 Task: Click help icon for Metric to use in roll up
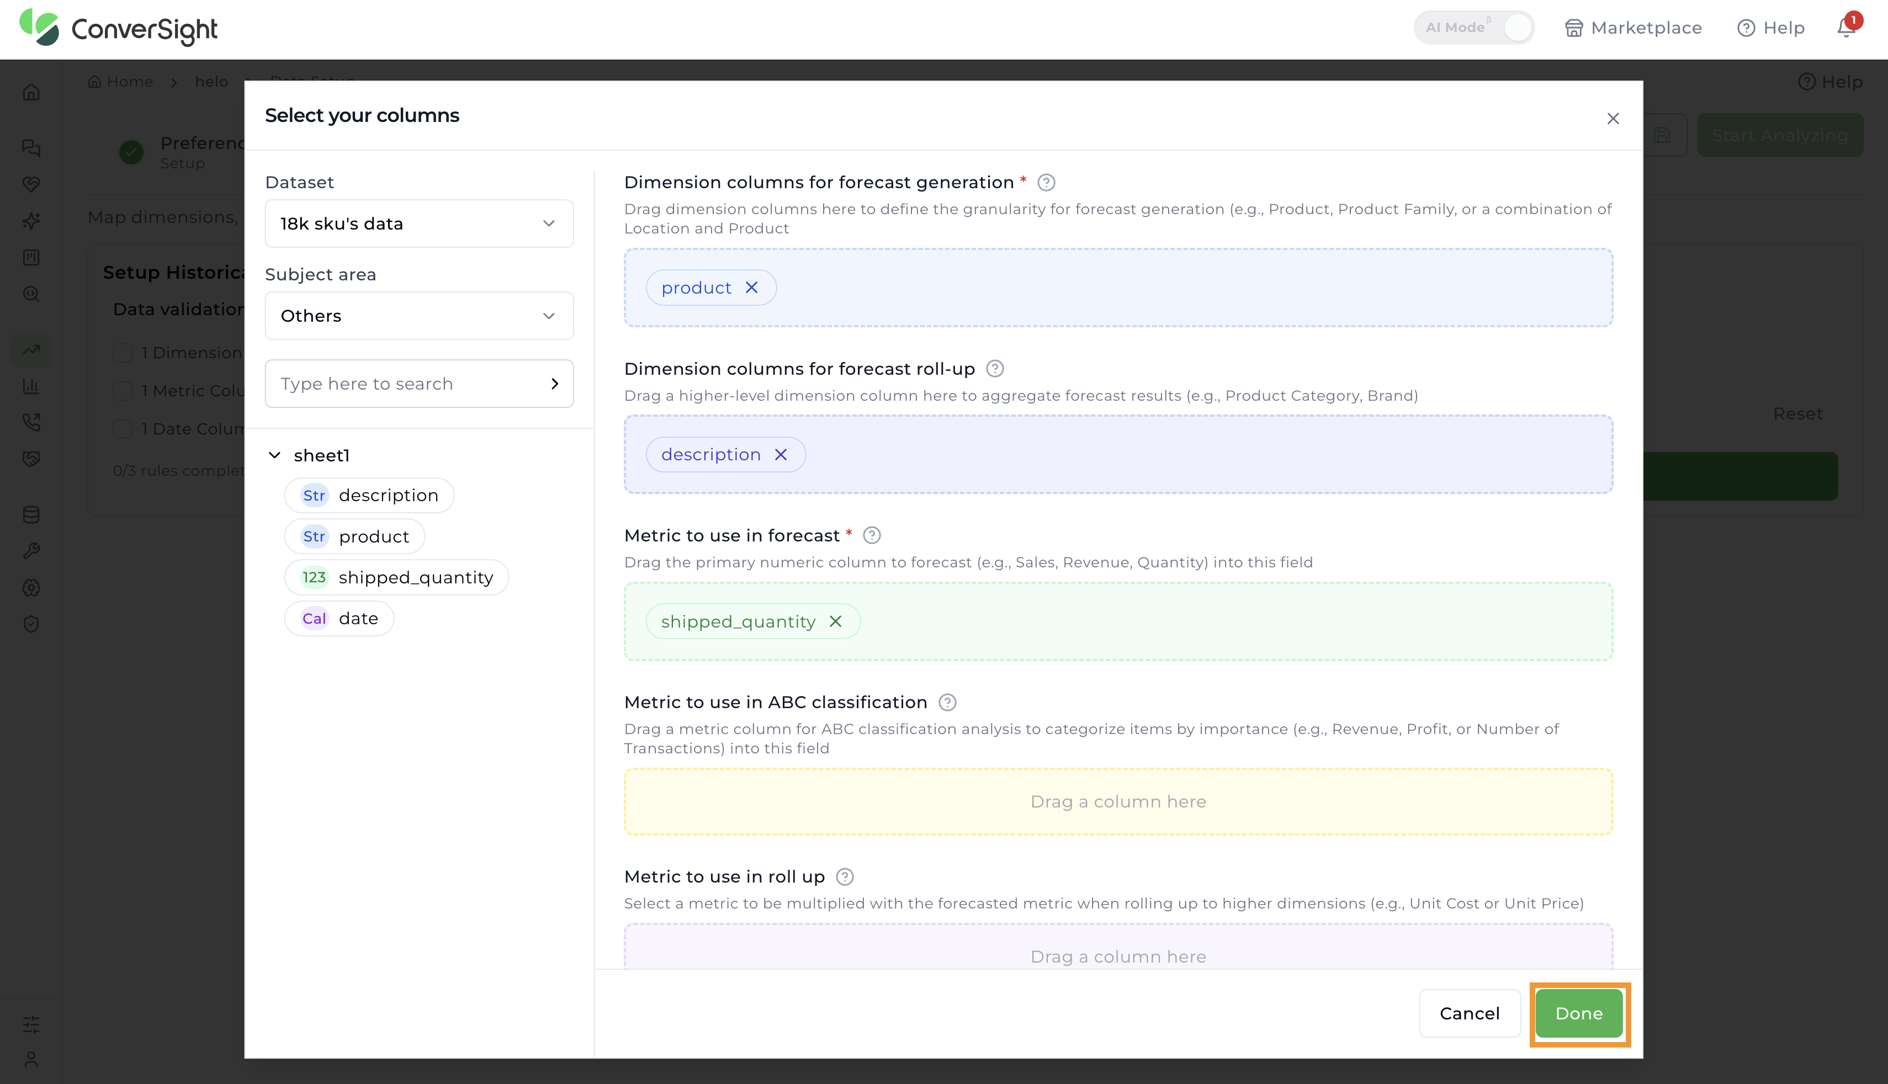pyautogui.click(x=844, y=876)
